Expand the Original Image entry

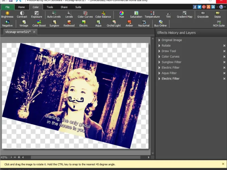(x=159, y=40)
